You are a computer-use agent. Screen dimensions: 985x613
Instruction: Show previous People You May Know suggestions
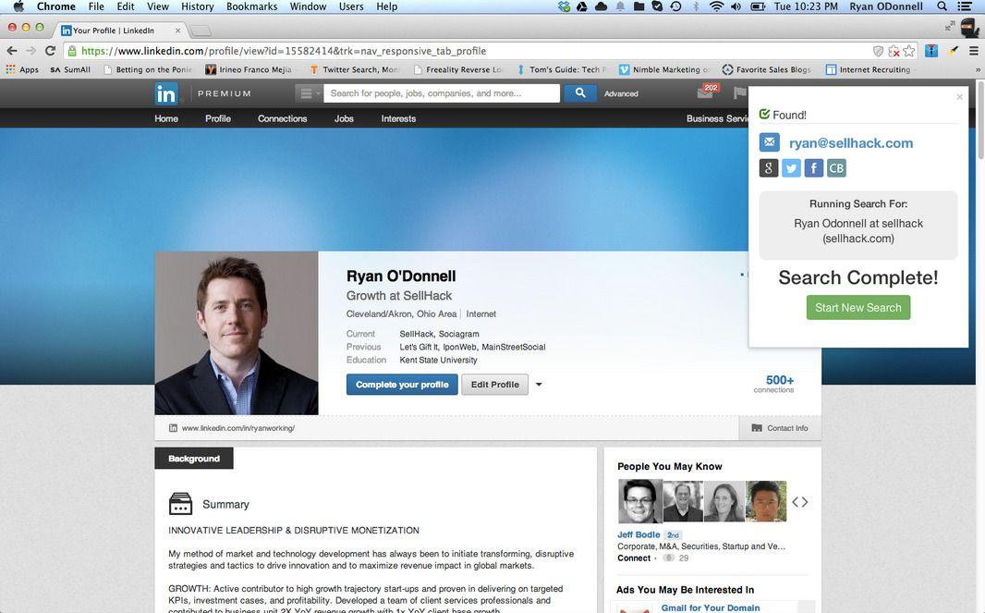point(796,502)
